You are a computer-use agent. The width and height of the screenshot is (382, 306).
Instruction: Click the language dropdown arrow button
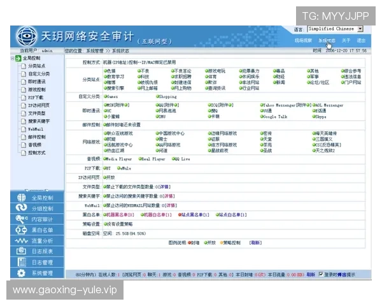coord(360,29)
